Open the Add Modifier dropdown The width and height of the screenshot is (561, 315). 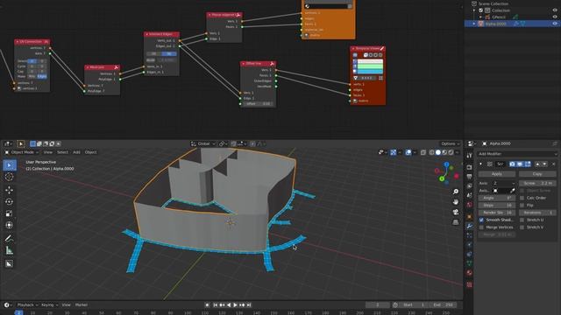(517, 154)
